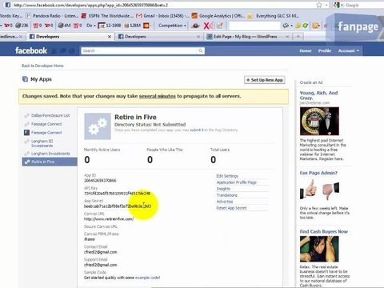
Task: Switch to the Edit Page - My Blog WordPress tab
Action: point(246,37)
